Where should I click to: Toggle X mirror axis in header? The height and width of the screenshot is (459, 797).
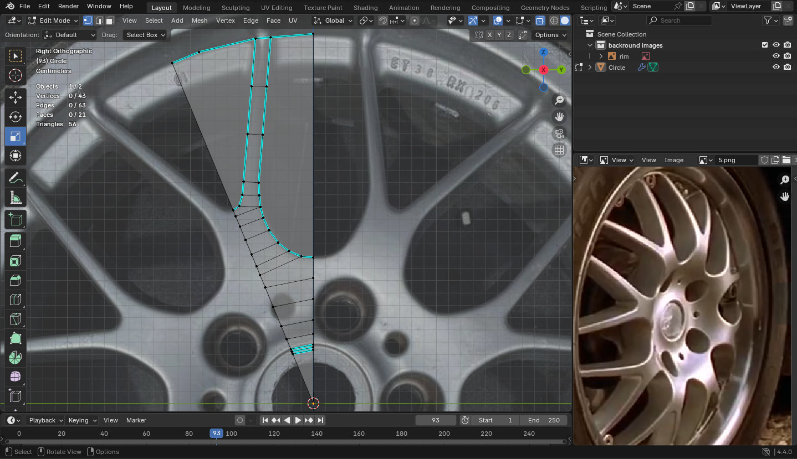pyautogui.click(x=489, y=35)
